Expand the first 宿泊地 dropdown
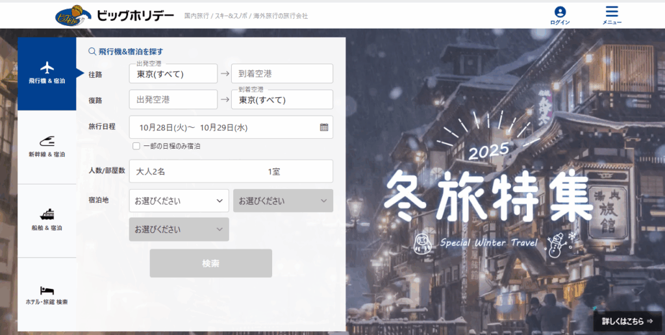665x335 pixels. coord(179,201)
